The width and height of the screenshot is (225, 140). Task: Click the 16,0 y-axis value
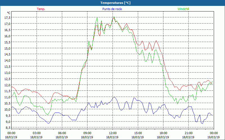point(8,36)
